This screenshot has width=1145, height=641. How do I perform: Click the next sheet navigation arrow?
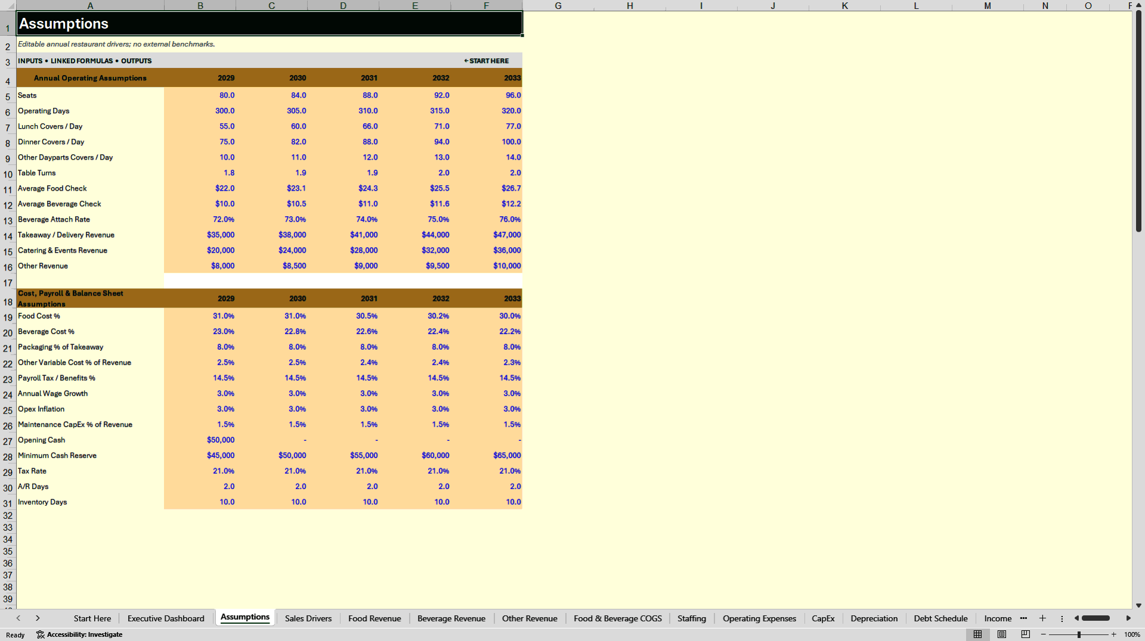click(38, 618)
